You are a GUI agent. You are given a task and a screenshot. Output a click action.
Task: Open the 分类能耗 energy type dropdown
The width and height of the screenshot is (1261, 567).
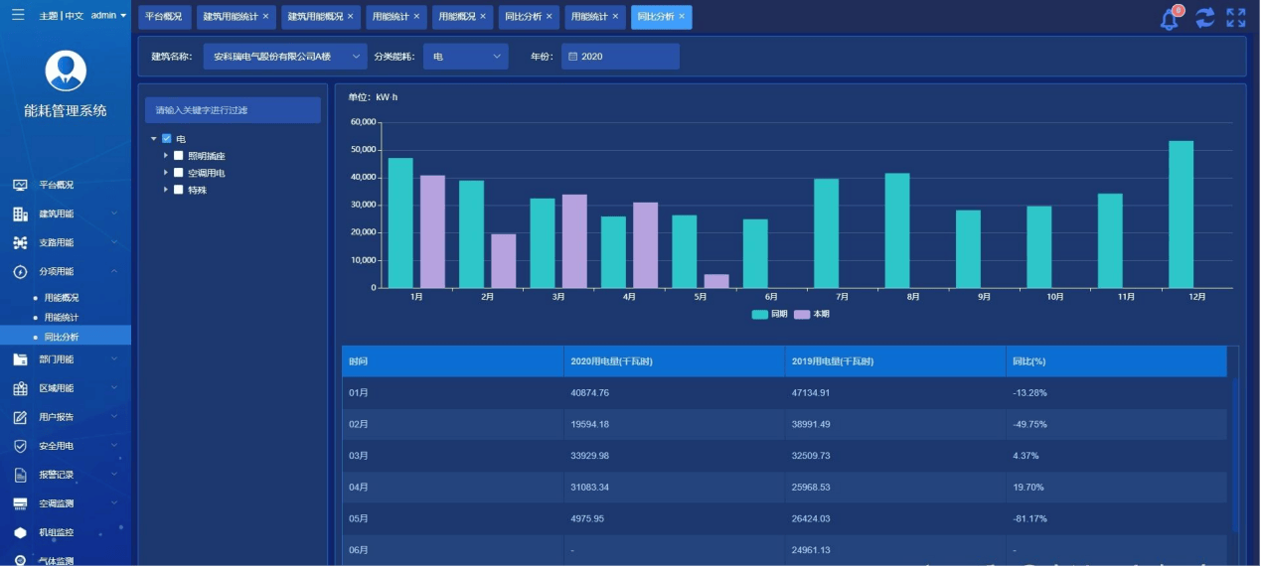tap(466, 57)
